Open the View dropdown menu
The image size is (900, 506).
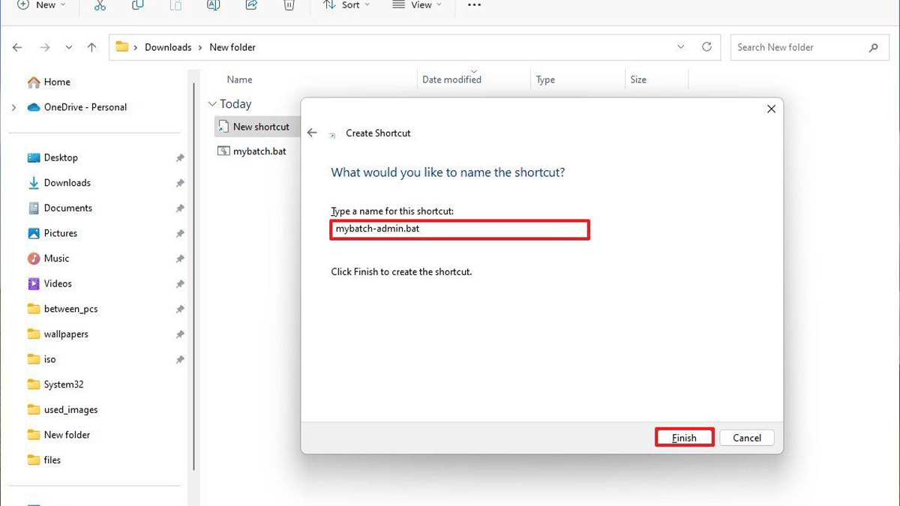click(x=417, y=5)
